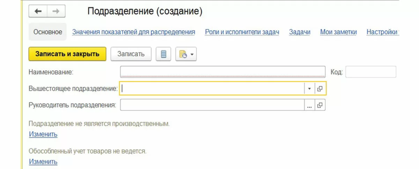This screenshot has height=169, width=419.
Task: Click the list icon next to Записать
Action: 163,54
